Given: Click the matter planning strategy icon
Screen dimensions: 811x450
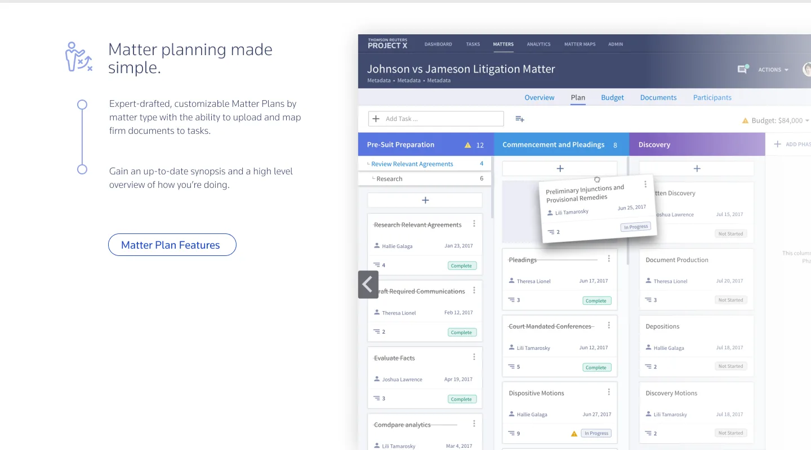Looking at the screenshot, I should click(x=78, y=57).
